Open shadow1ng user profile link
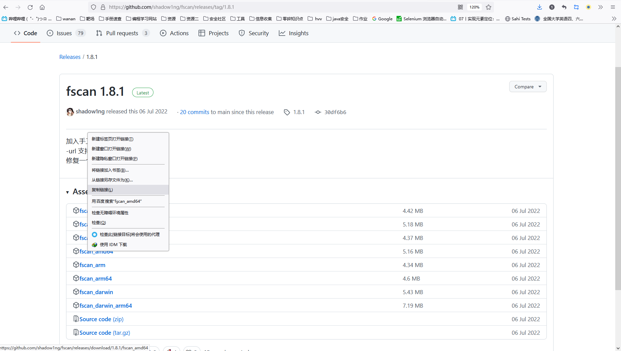The width and height of the screenshot is (621, 351). [90, 111]
